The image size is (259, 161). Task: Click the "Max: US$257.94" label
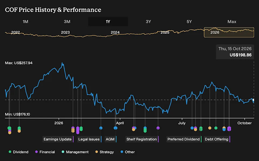(19, 63)
